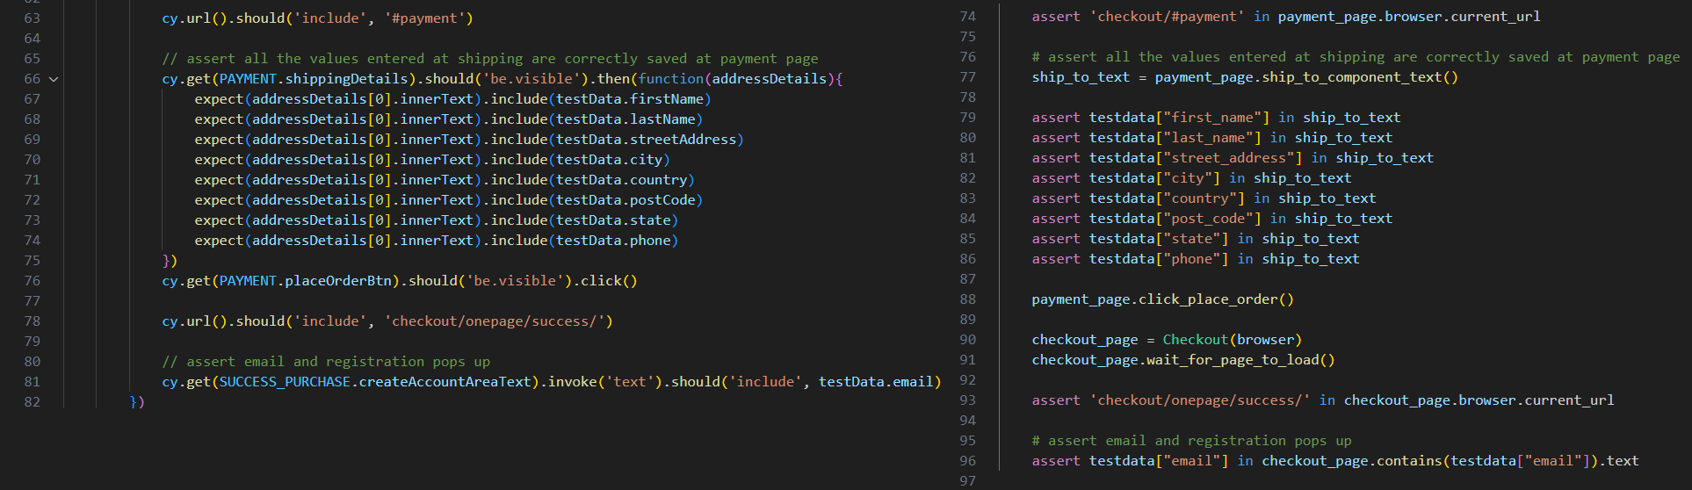Click the JavaScript comment on line 80

326,362
